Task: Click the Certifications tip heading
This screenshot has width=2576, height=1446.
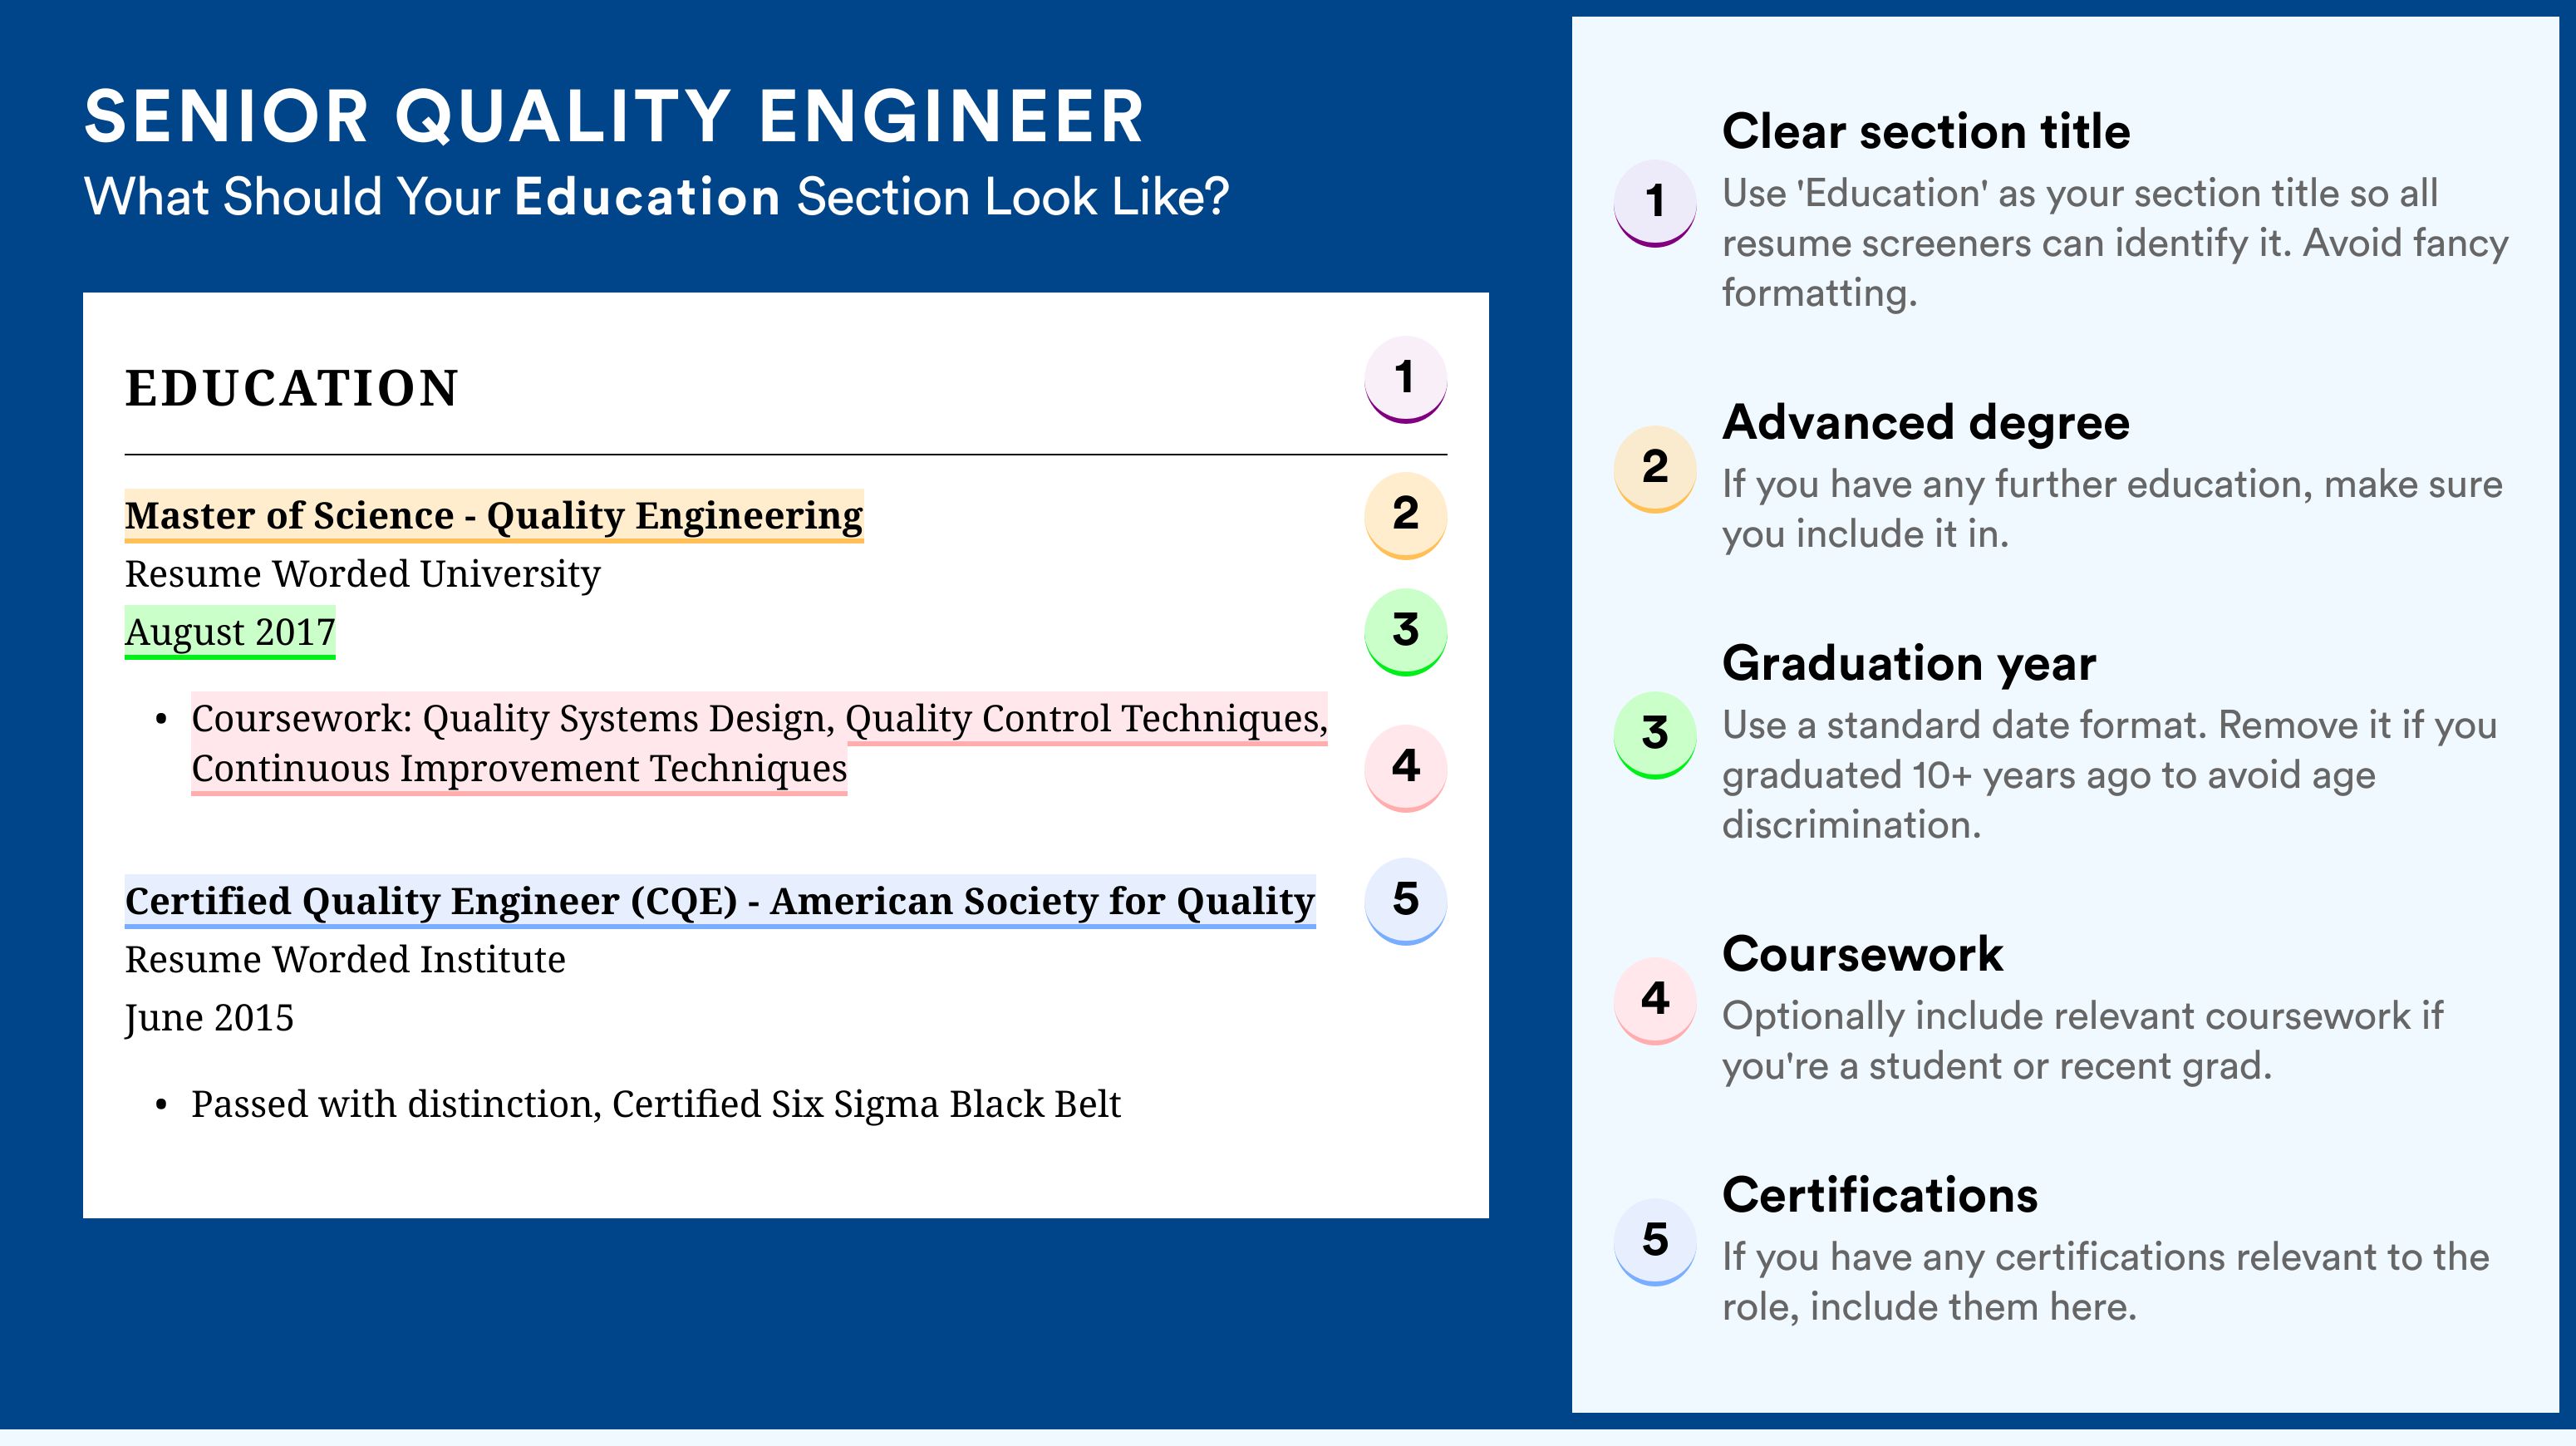Action: click(x=1880, y=1195)
